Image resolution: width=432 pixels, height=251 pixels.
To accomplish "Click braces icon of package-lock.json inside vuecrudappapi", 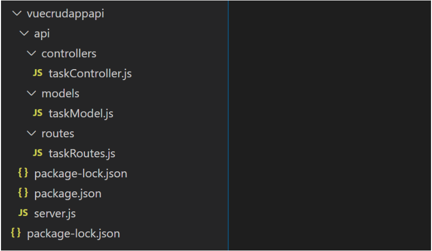I will coord(23,173).
